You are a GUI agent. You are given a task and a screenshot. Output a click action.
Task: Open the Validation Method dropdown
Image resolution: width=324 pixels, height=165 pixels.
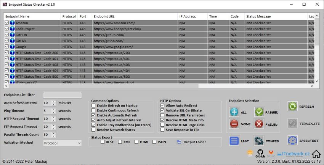coord(63,143)
